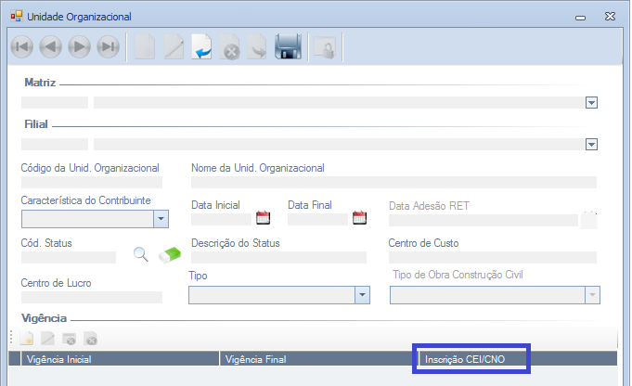Open the Tipo dropdown list
Screen dimensions: 632x386
click(362, 295)
